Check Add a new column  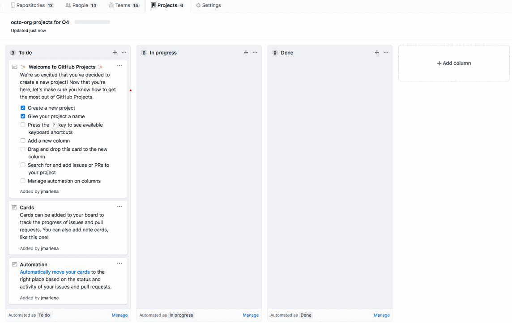coord(23,140)
